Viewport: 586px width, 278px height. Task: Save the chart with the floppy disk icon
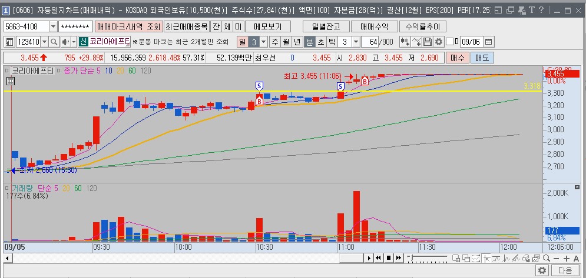[x=427, y=42]
